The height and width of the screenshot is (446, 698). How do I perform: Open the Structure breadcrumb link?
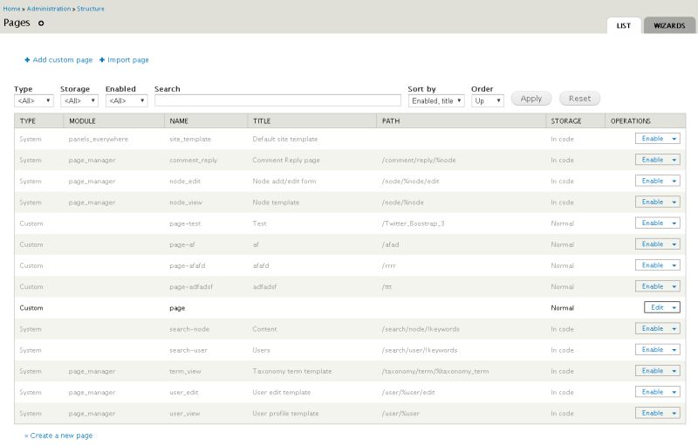point(91,9)
